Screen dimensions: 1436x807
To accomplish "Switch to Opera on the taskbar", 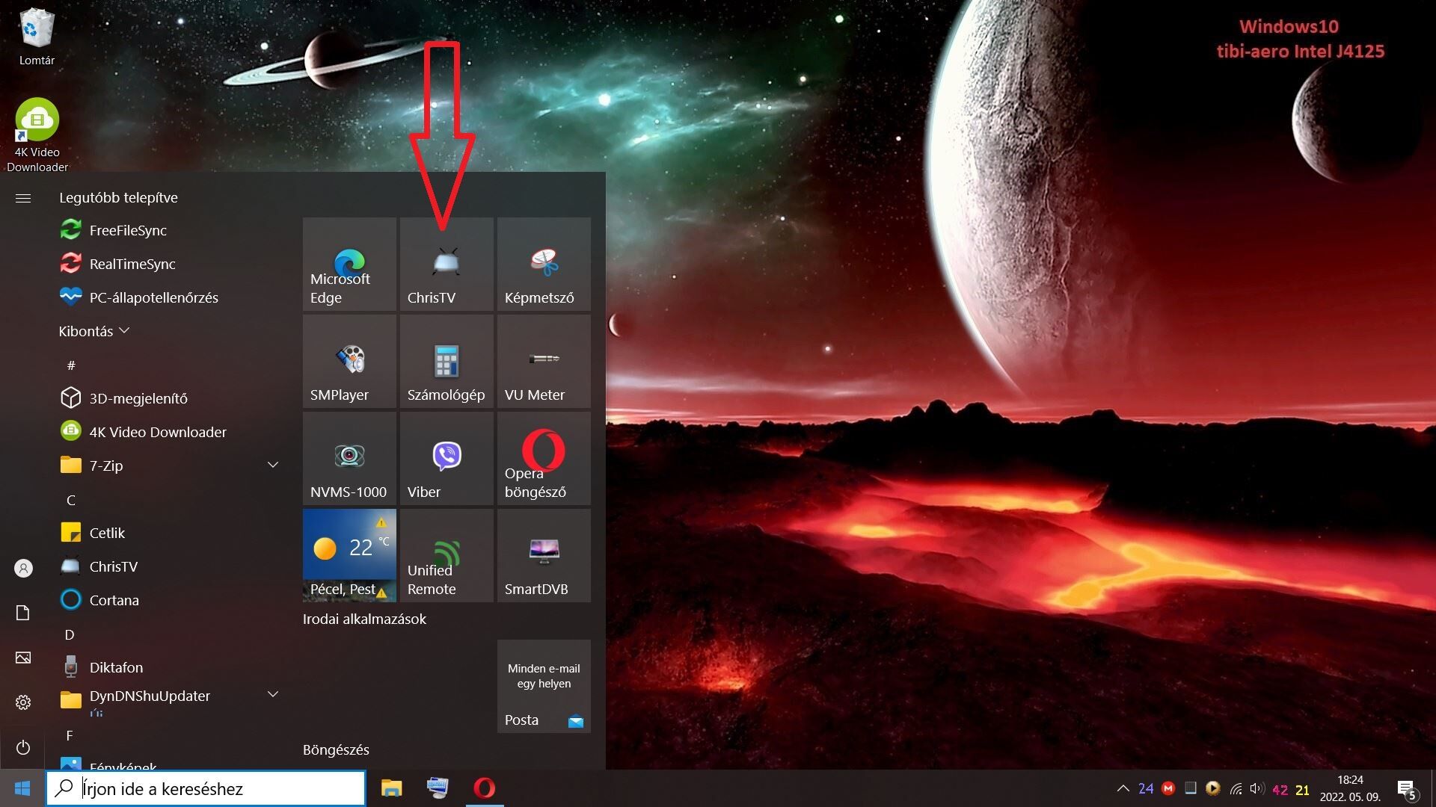I will tap(484, 788).
